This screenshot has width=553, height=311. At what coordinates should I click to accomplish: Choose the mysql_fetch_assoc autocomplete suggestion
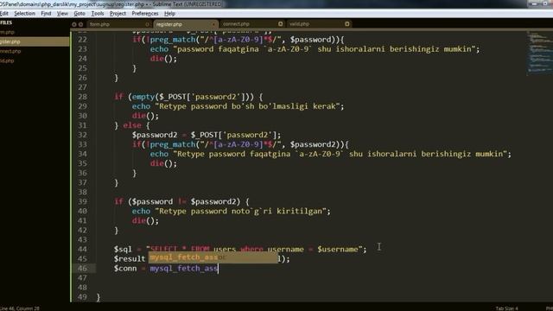(x=213, y=257)
